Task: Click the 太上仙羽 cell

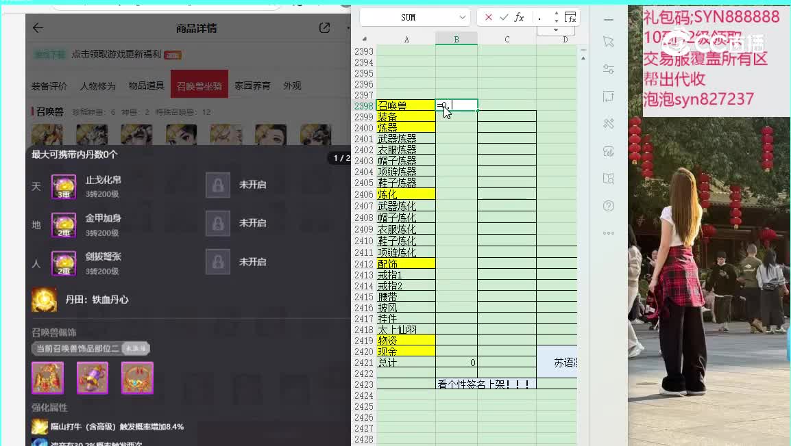Action: (x=406, y=330)
